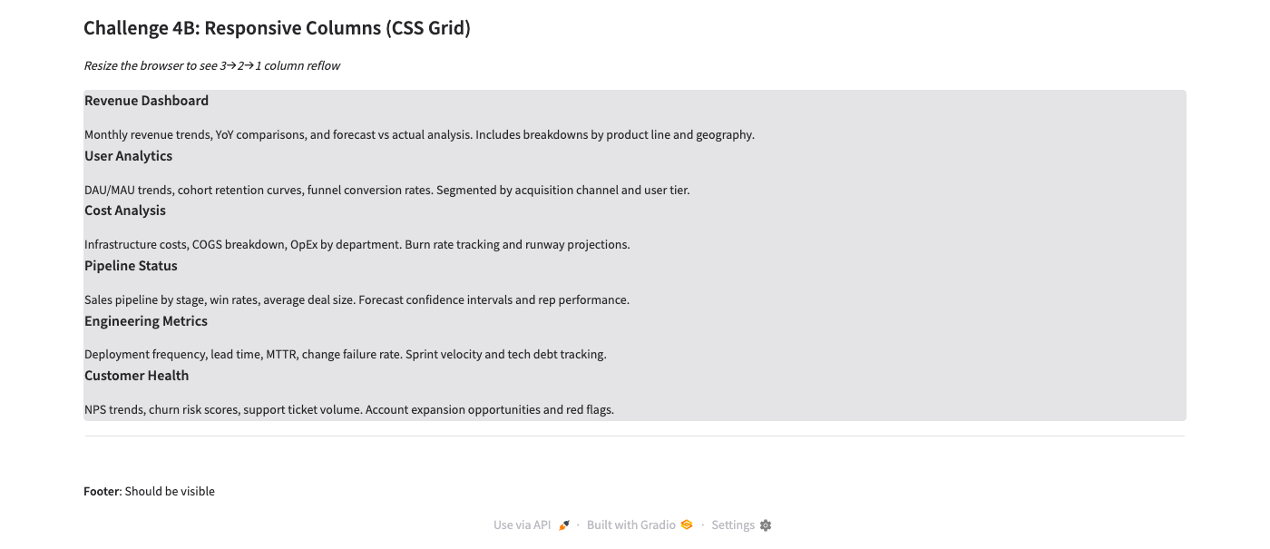This screenshot has height=549, width=1270.
Task: Click the infrastructure costs description text
Action: (357, 245)
